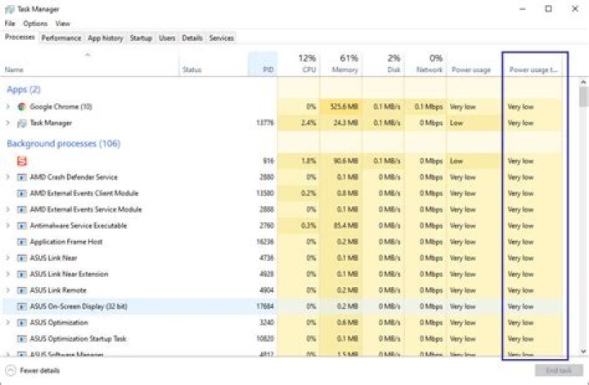Image resolution: width=589 pixels, height=385 pixels.
Task: Open the View menu
Action: pyautogui.click(x=63, y=23)
